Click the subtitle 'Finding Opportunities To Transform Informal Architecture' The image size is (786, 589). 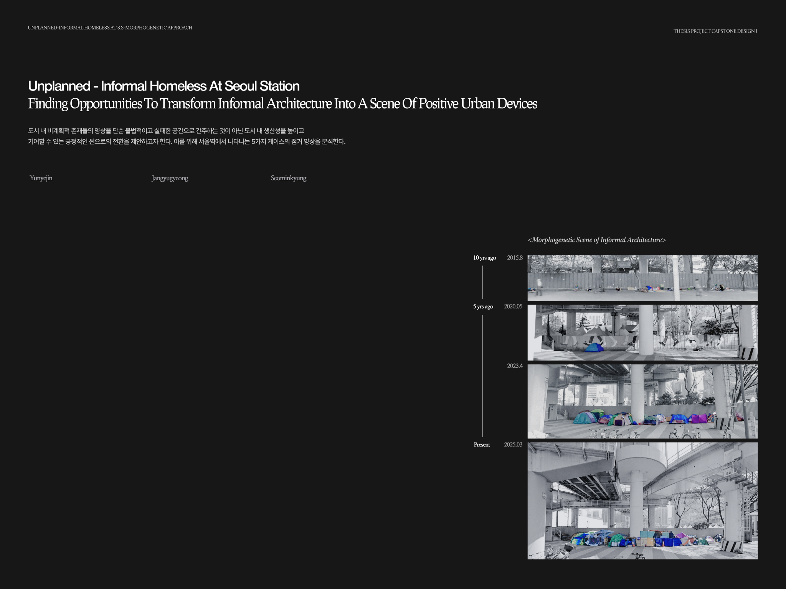coord(282,104)
